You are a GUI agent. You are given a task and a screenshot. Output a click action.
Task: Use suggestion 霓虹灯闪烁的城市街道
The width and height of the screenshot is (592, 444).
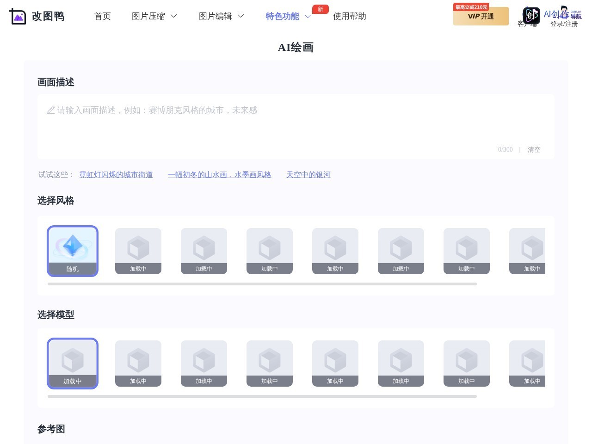(116, 174)
